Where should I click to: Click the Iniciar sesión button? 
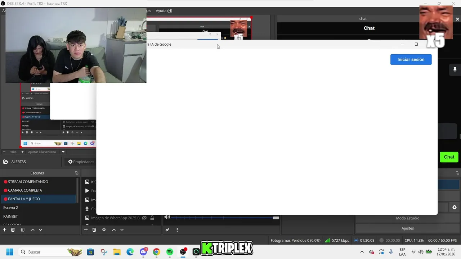[x=411, y=59]
